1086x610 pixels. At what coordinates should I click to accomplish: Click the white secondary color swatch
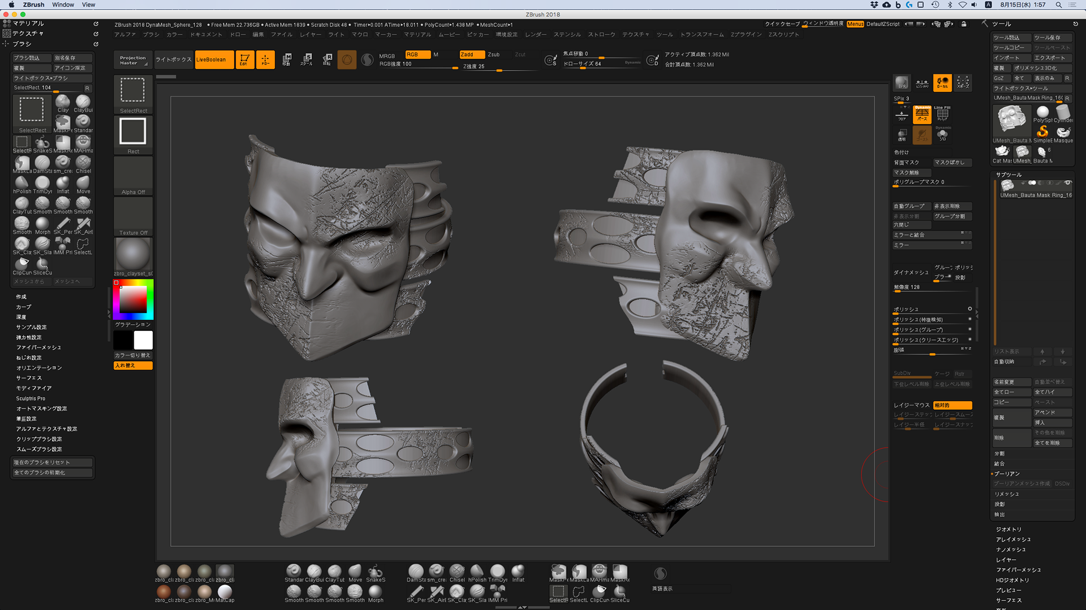coord(143,340)
